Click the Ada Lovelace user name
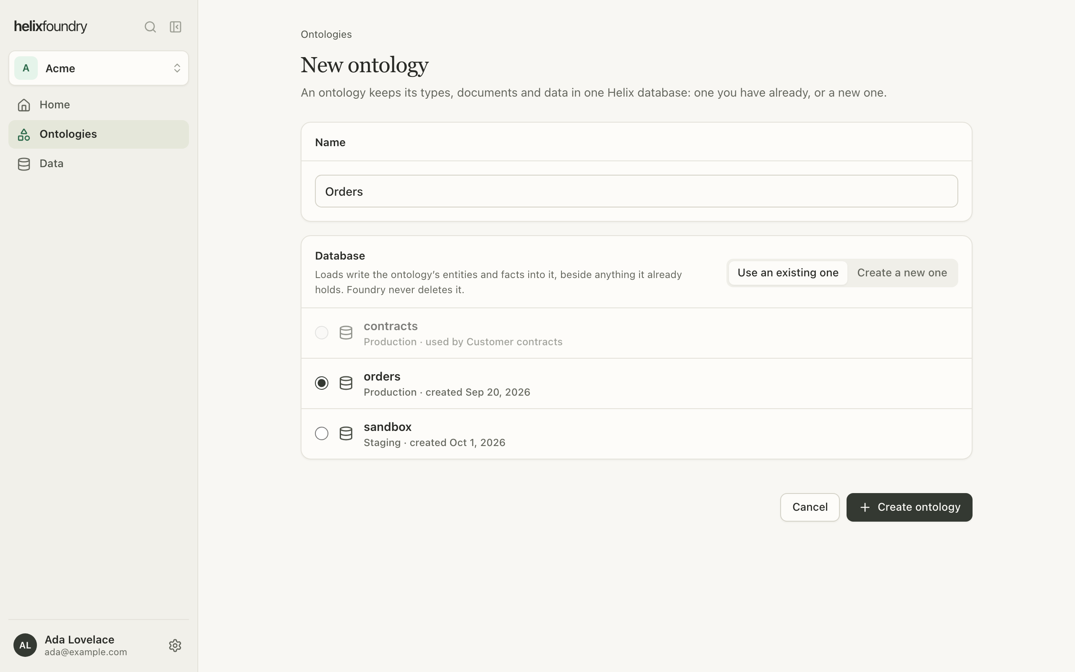The height and width of the screenshot is (672, 1075). pyautogui.click(x=79, y=640)
